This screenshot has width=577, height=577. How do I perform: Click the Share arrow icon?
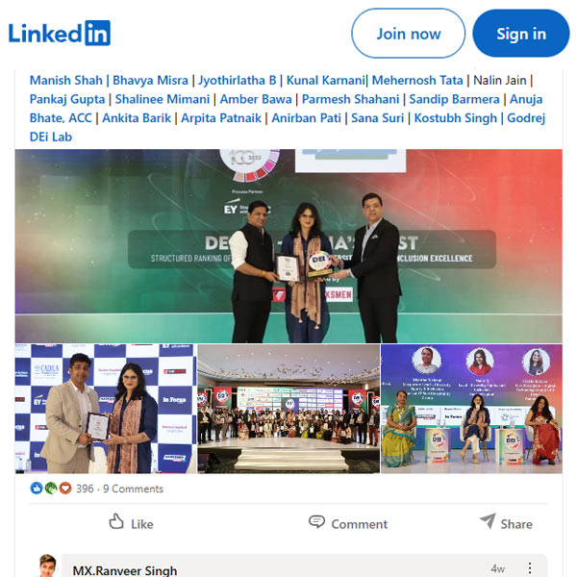[488, 521]
